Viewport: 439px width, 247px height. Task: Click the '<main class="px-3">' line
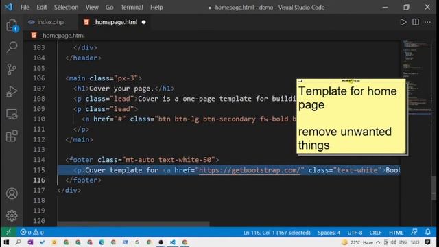click(104, 78)
